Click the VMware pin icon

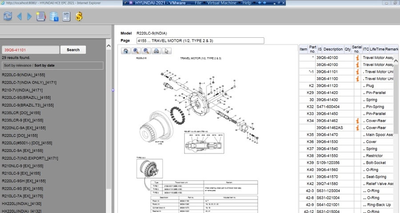125,3
